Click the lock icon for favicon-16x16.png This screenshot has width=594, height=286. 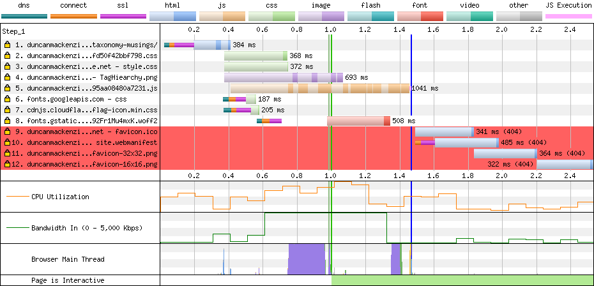click(x=7, y=165)
